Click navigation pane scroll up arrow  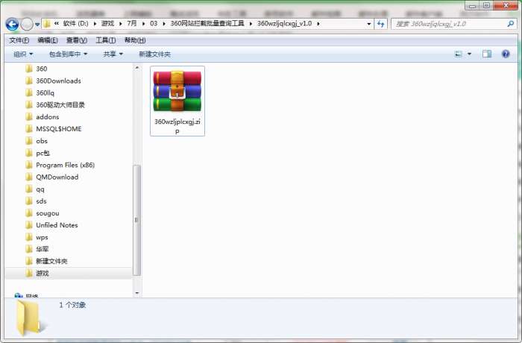136,68
